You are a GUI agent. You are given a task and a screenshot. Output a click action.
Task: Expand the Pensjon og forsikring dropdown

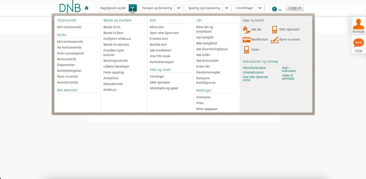click(179, 8)
